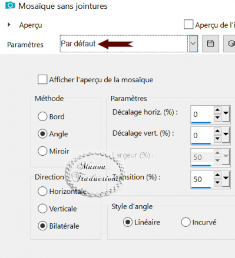Toggle Afficher l'aperçu de la mosaïque checkbox
235x258 pixels.
42,79
